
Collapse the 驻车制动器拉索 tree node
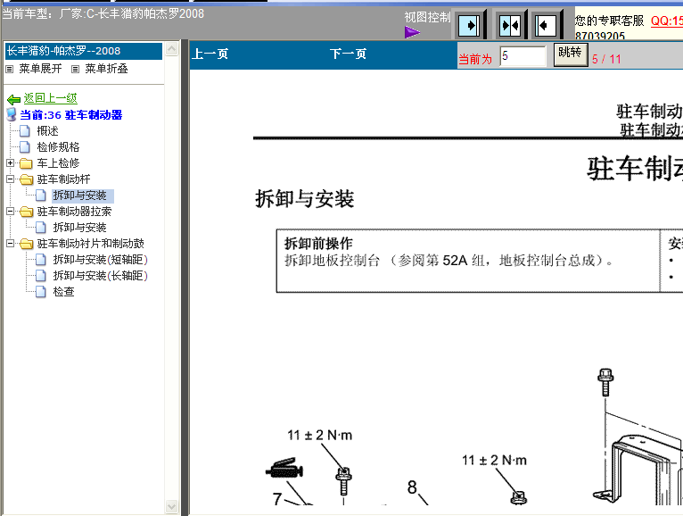tap(10, 211)
